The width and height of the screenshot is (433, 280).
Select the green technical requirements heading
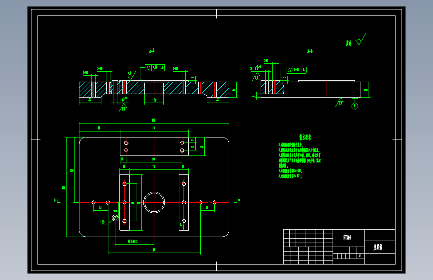[305, 137]
